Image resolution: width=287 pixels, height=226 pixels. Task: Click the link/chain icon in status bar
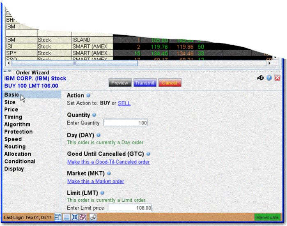[x=93, y=217]
